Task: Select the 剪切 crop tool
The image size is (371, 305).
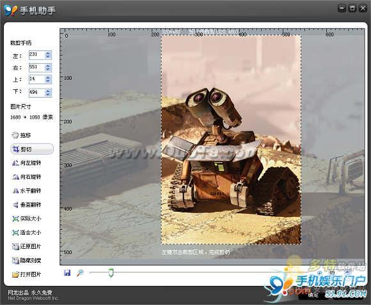Action: [32, 149]
